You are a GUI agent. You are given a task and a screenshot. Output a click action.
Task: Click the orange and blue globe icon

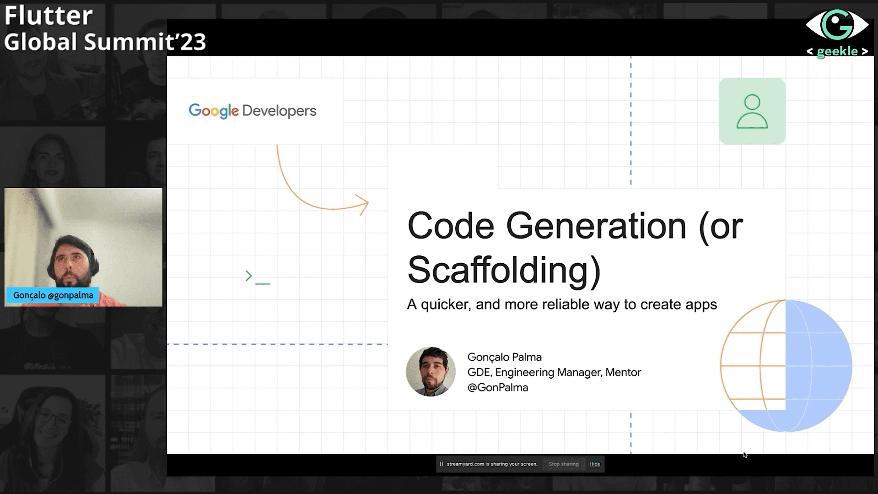tap(786, 366)
